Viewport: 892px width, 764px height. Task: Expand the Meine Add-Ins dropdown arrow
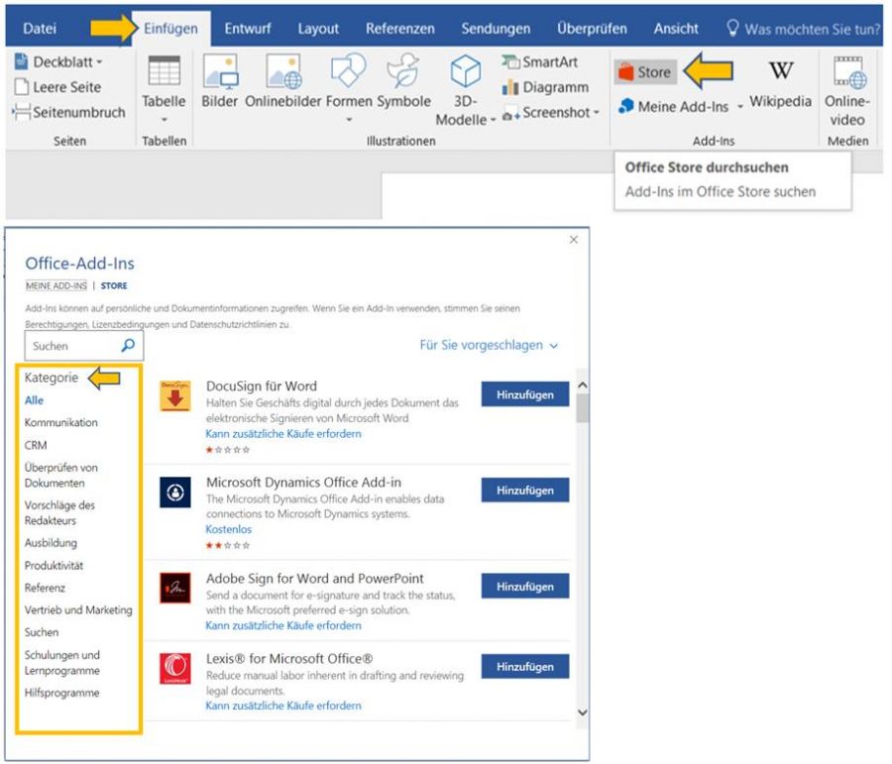click(x=740, y=107)
